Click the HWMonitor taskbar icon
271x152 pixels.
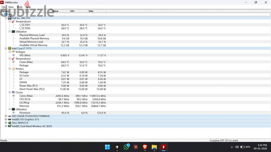click(163, 147)
